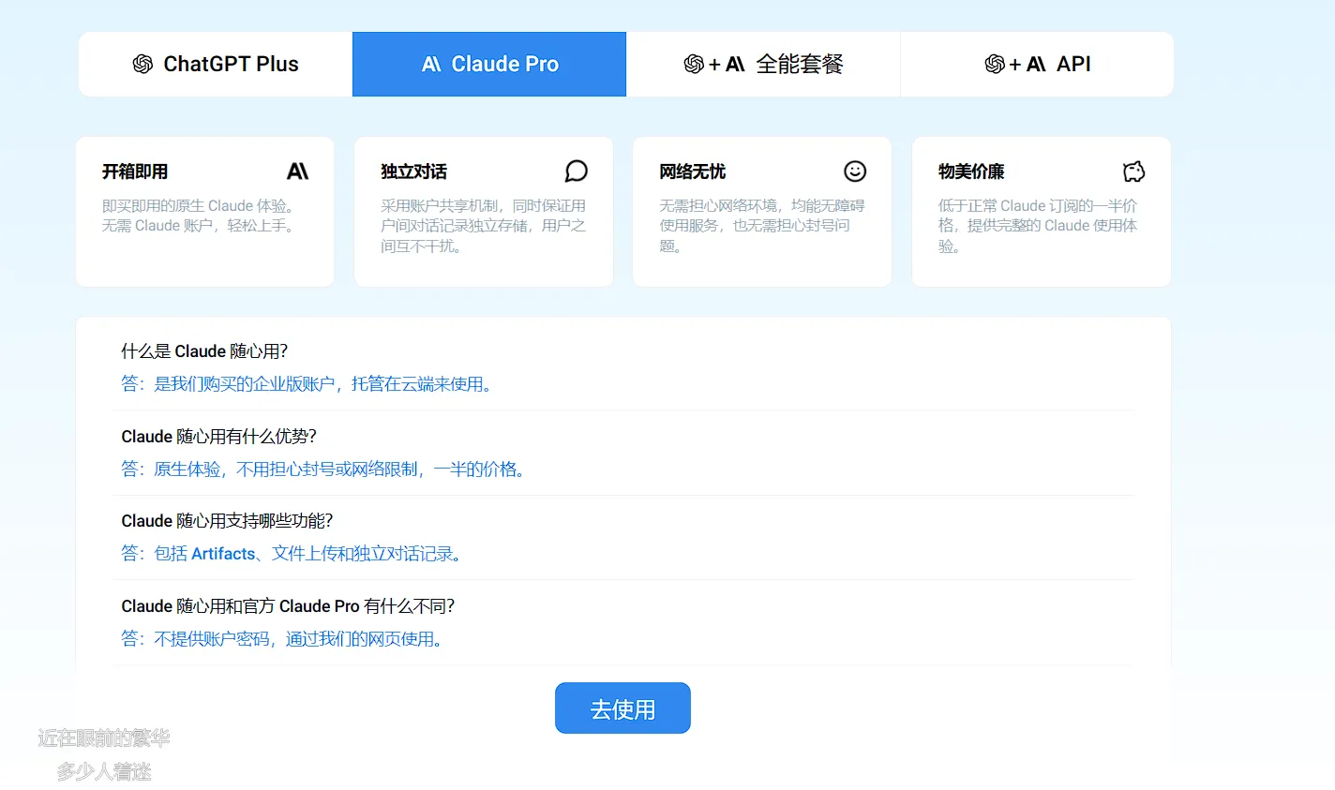Click the chat bubble icon in 独立对话 card
The height and width of the screenshot is (790, 1335).
coord(576,171)
